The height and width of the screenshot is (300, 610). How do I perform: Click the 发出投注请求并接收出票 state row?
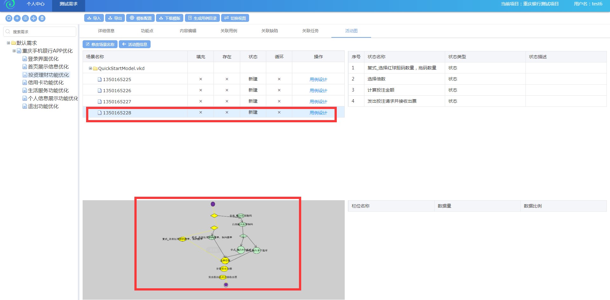477,101
